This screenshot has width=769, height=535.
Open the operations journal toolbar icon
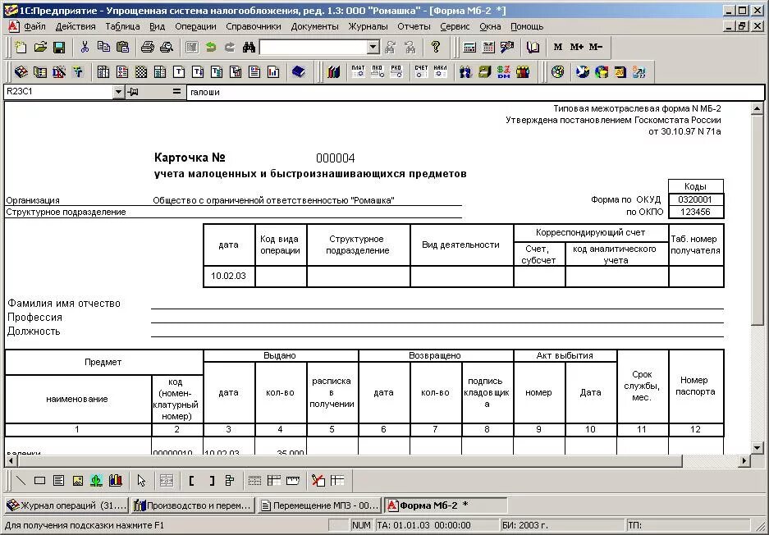tap(21, 72)
